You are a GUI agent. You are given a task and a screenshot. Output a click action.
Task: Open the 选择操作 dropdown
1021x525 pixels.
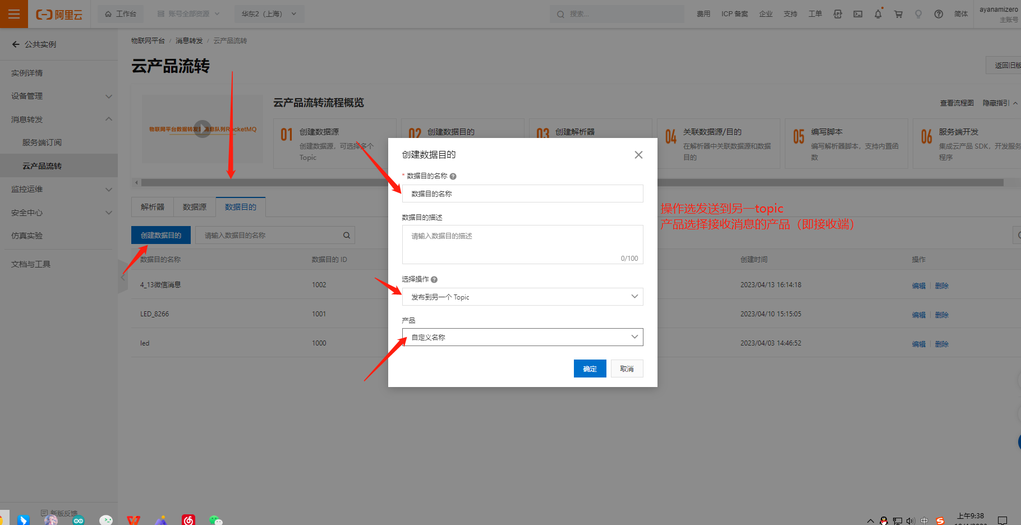522,297
